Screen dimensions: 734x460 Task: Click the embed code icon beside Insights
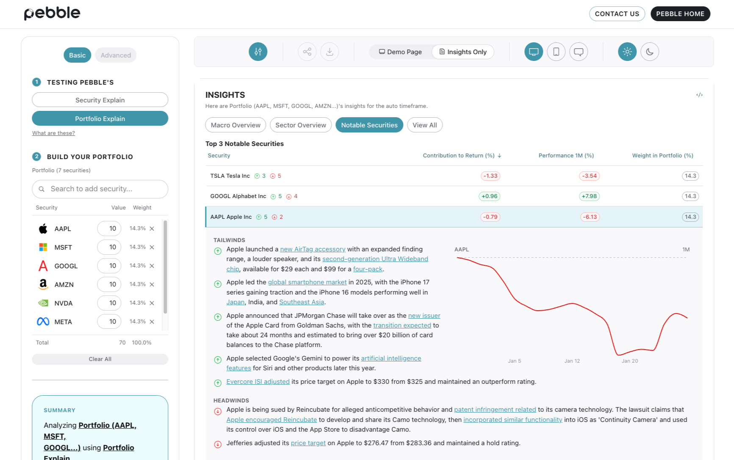click(x=699, y=95)
